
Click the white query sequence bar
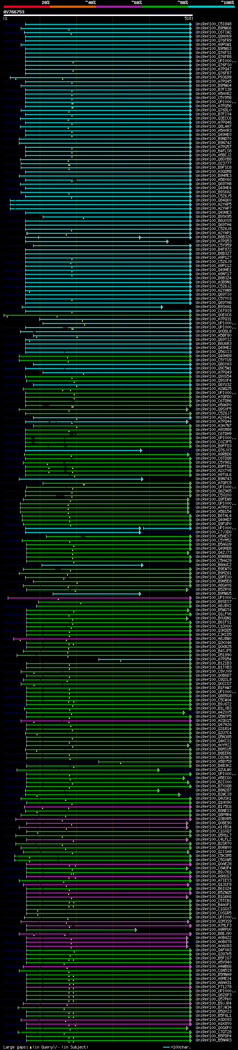[x=98, y=15]
